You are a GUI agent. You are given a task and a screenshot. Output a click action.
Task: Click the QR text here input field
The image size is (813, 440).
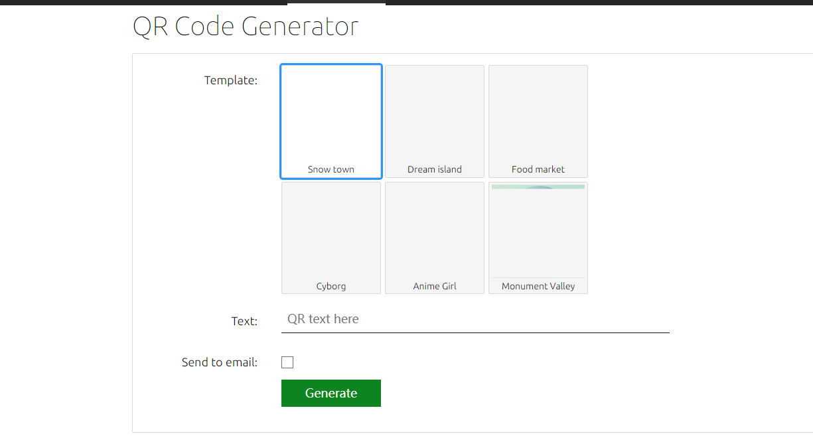(475, 319)
